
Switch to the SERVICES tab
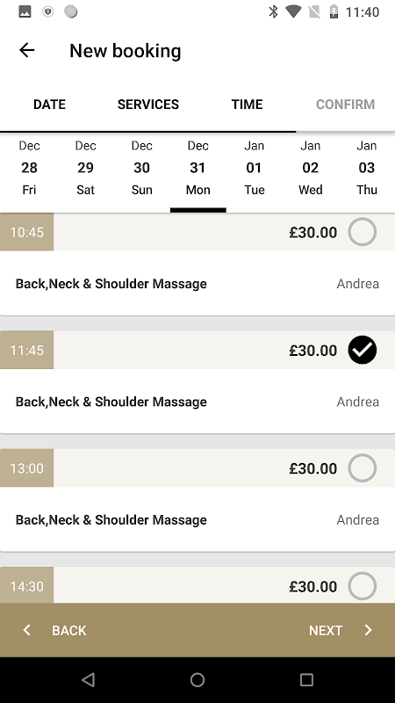[148, 105]
